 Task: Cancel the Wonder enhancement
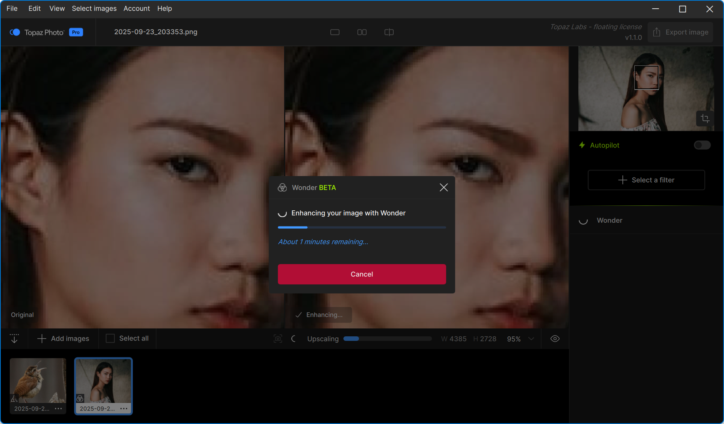point(362,274)
